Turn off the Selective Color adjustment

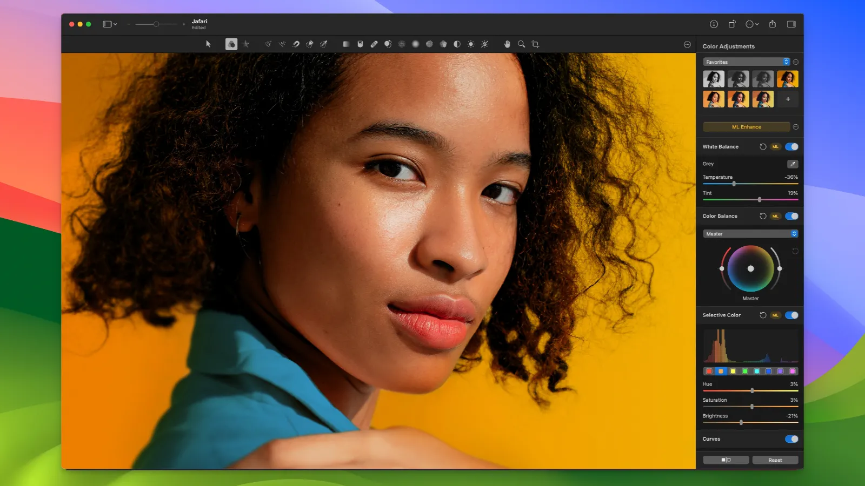(791, 315)
